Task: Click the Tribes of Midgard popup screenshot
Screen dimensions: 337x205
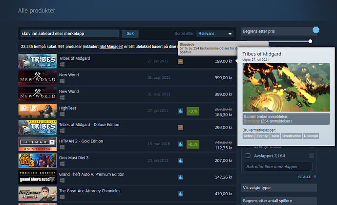Action: [286, 87]
